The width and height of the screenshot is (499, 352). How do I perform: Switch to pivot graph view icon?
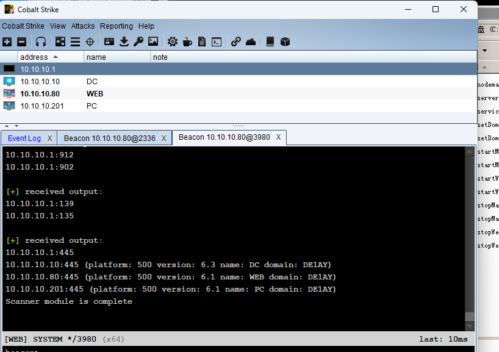(x=60, y=41)
